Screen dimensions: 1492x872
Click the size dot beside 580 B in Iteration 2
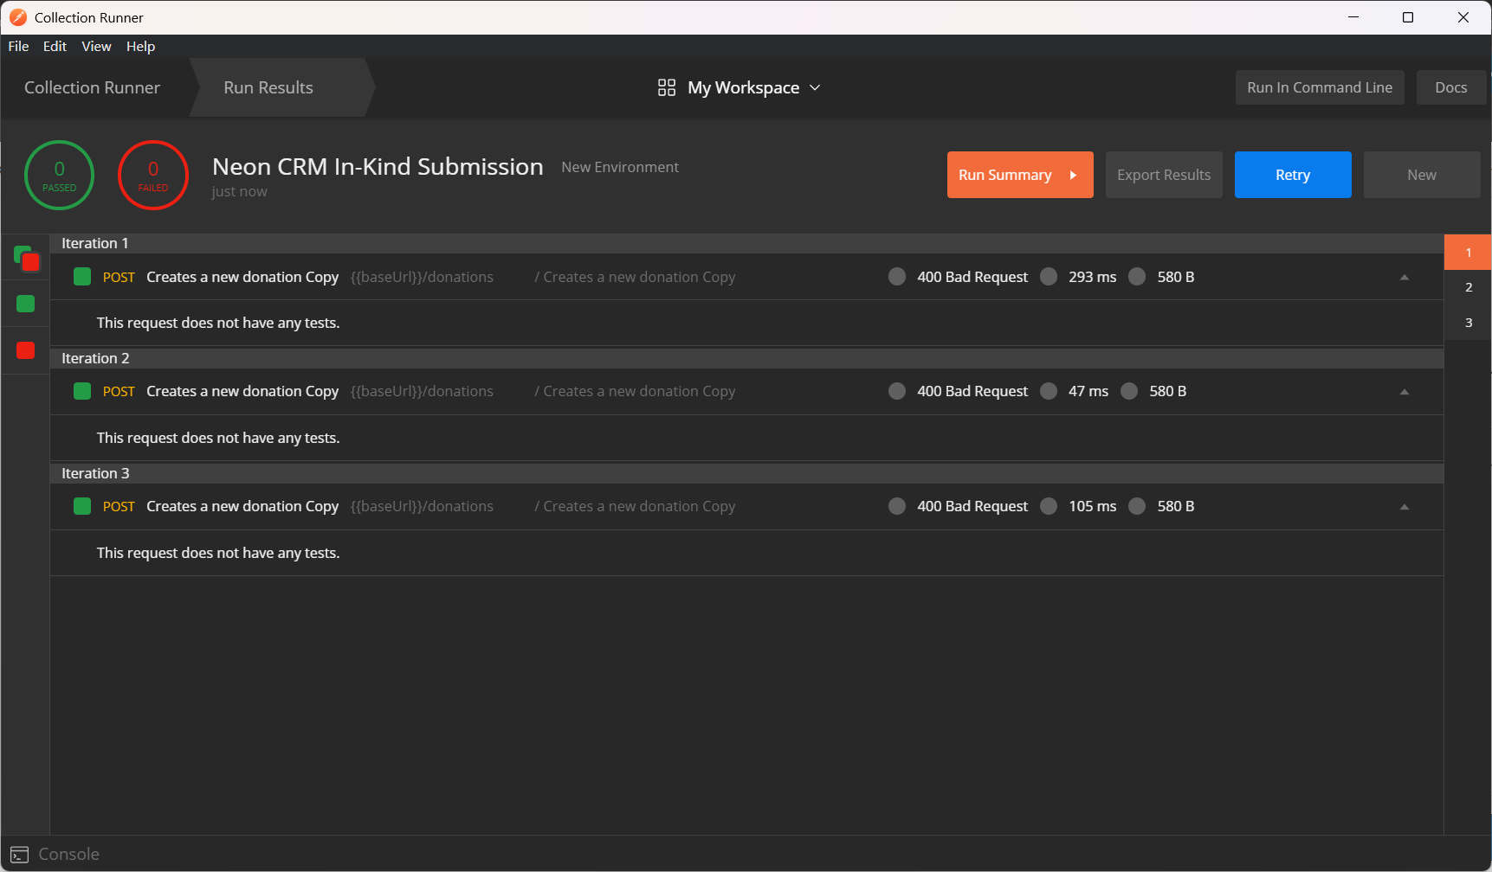[1129, 391]
